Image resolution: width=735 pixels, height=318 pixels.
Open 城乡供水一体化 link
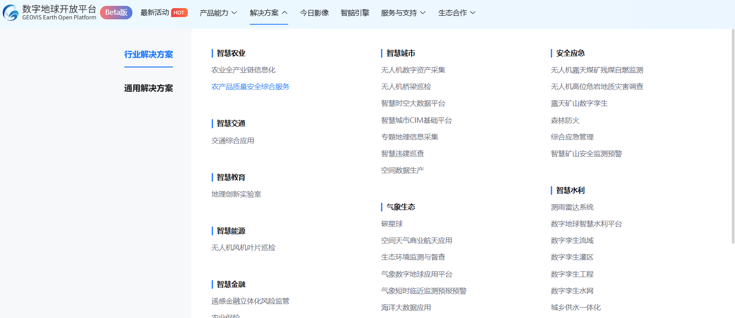[576, 308]
